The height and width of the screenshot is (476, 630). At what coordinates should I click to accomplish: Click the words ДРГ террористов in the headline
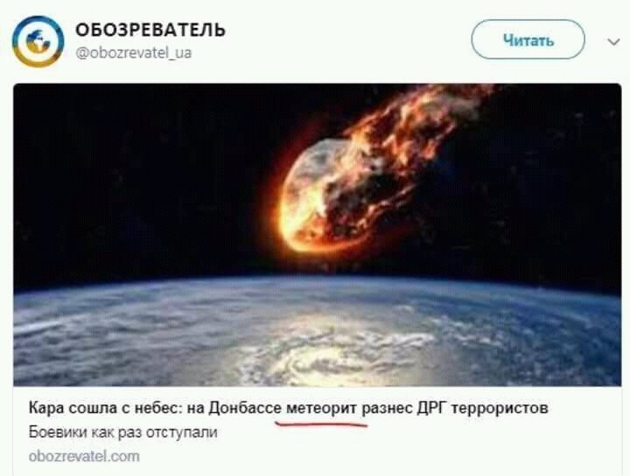(x=482, y=409)
